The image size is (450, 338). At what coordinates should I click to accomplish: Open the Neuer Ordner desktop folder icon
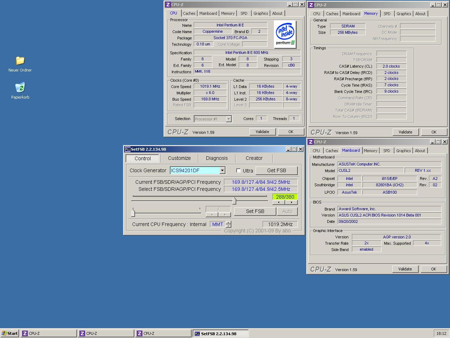pos(20,61)
